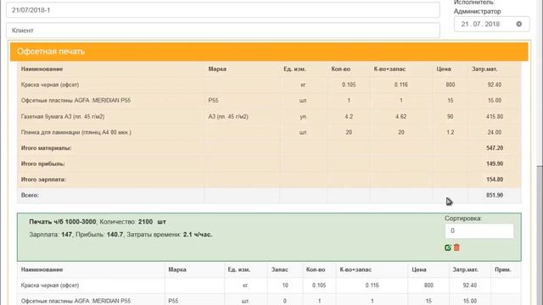
Task: Click the Прим. column header in lower table
Action: tap(502, 269)
